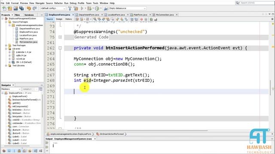Open the Navigator Members dropdown

11,89
